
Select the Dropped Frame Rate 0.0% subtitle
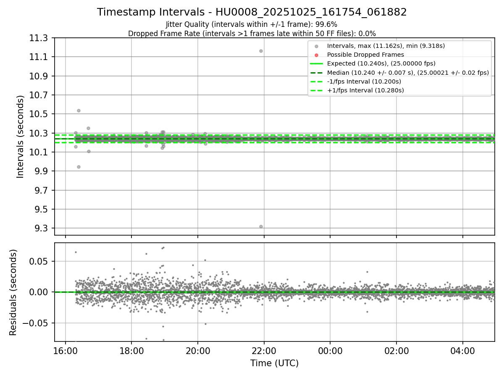[252, 34]
